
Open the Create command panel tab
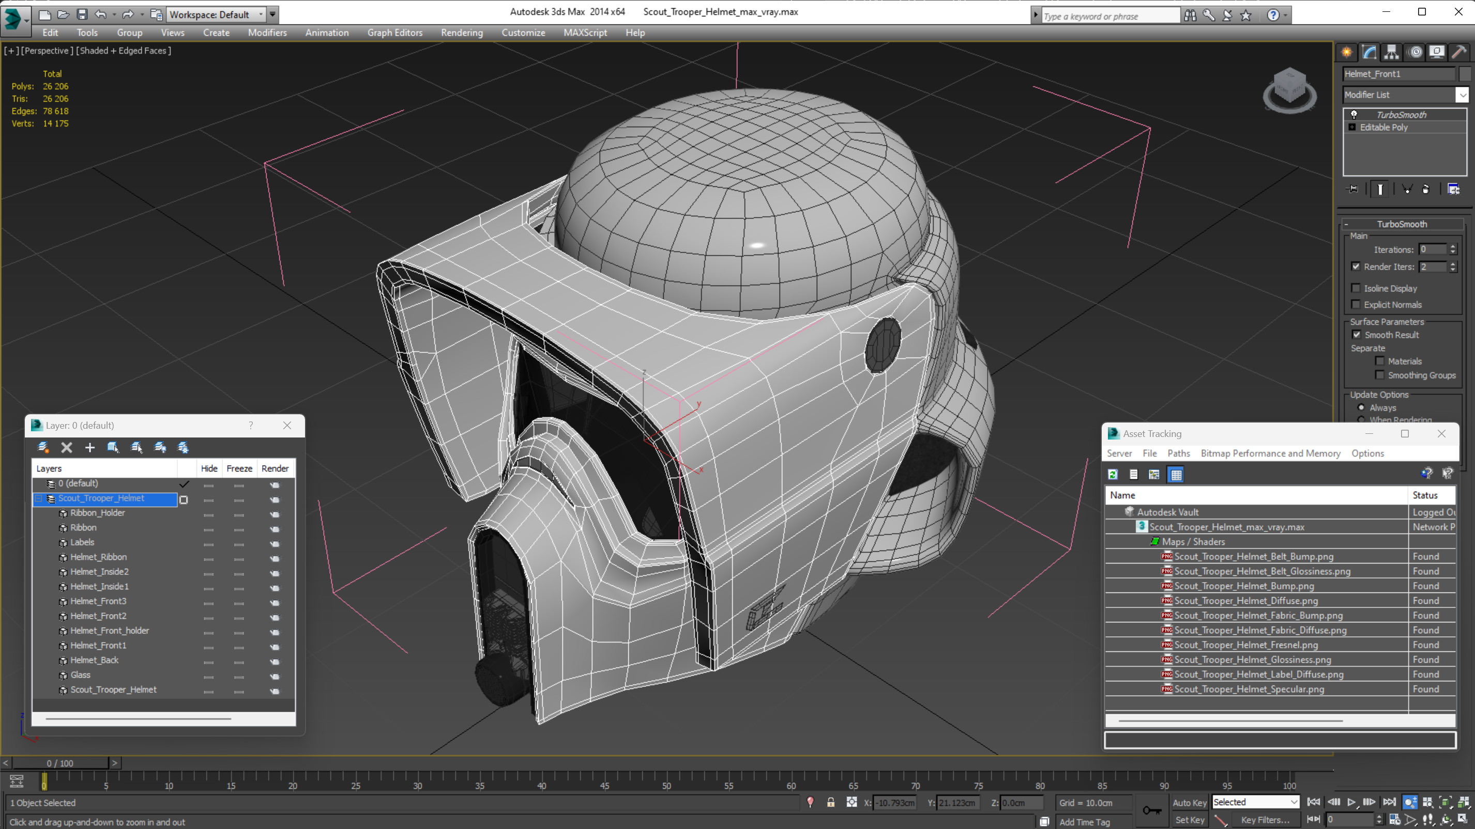click(1347, 52)
